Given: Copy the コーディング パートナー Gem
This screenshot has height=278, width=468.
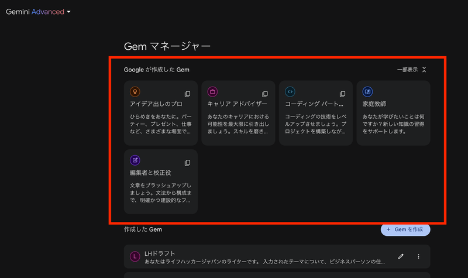Looking at the screenshot, I should [342, 94].
